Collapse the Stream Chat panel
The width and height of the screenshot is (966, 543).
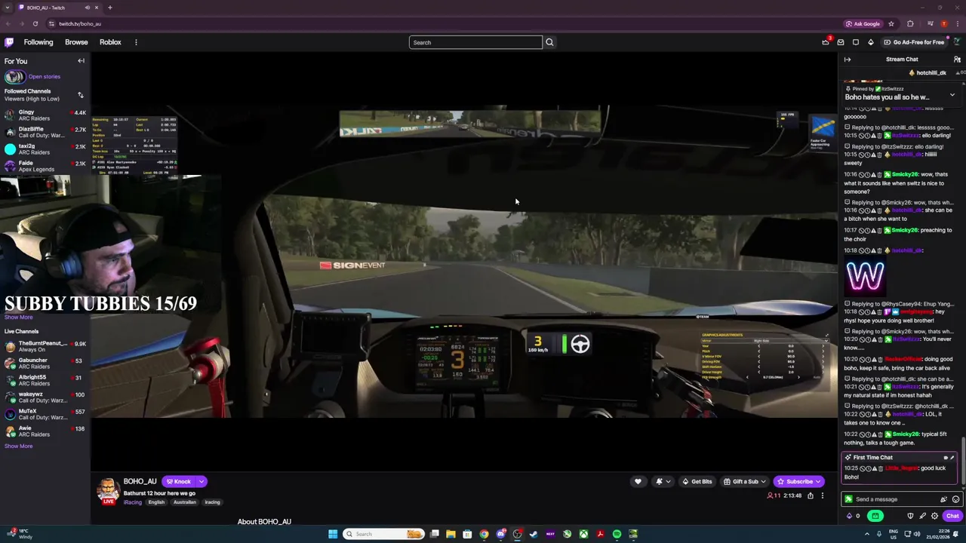click(x=848, y=60)
